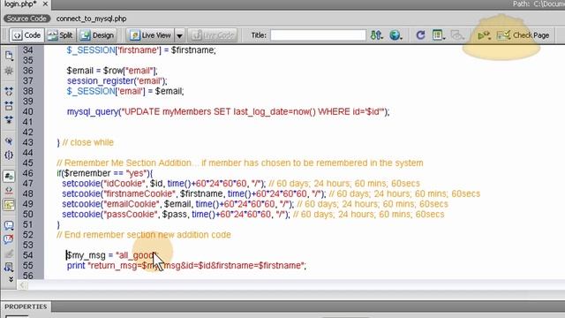565x318 pixels.
Task: Open the Validate Markup menu
Action: coord(484,35)
